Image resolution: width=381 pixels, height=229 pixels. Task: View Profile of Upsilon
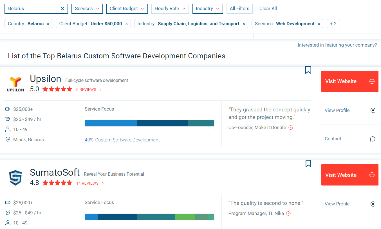point(337,110)
